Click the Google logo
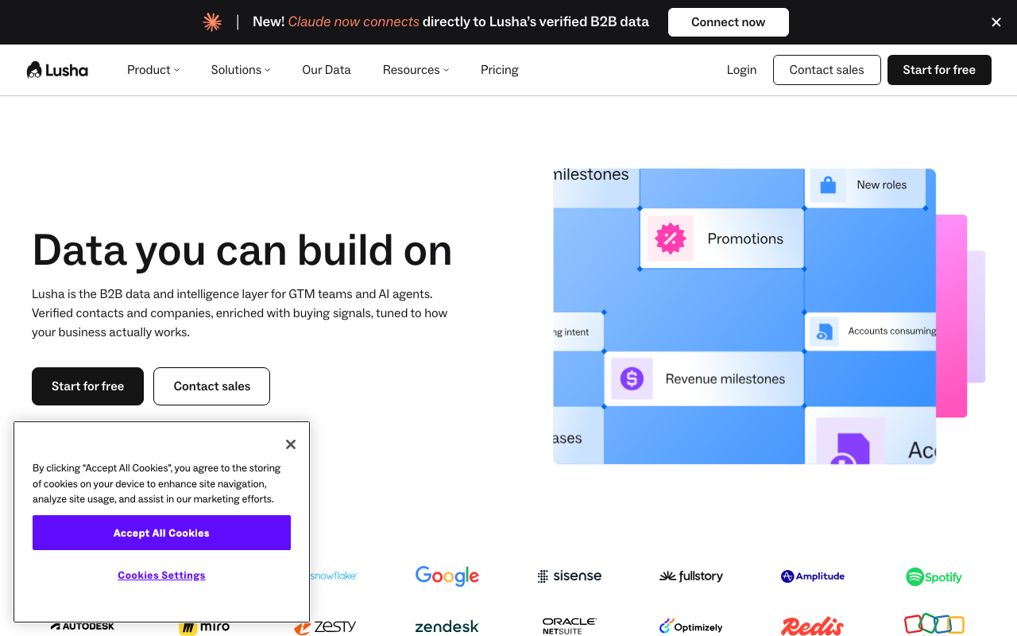The height and width of the screenshot is (636, 1017). (447, 576)
